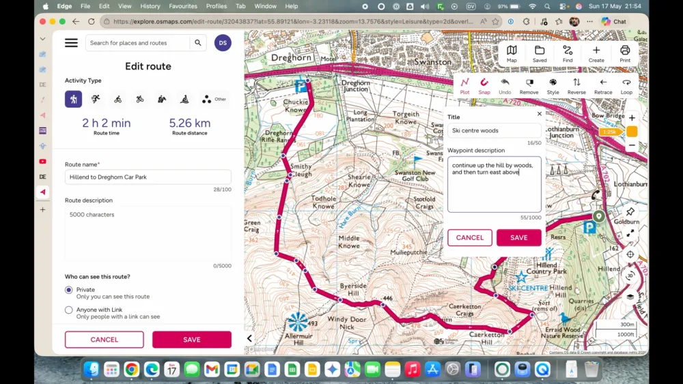The width and height of the screenshot is (683, 384).
Task: Select the mountain biking activity type
Action: coord(140,99)
